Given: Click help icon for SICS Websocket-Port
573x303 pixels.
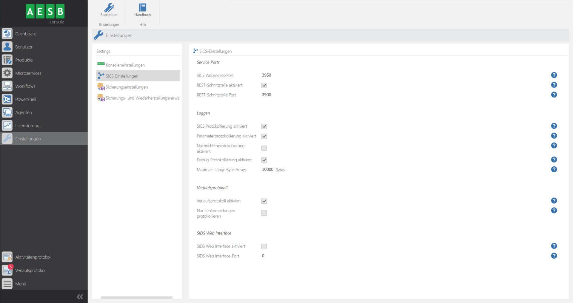Looking at the screenshot, I should pyautogui.click(x=554, y=75).
